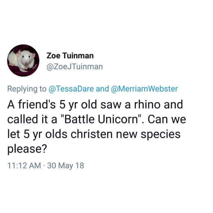
Task: Click the word "christen" in the tweet
Action: [91, 134]
